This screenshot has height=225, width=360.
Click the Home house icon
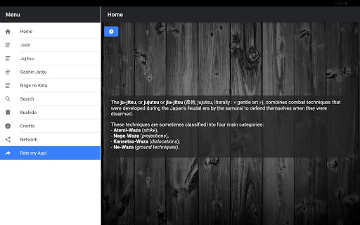pos(8,31)
